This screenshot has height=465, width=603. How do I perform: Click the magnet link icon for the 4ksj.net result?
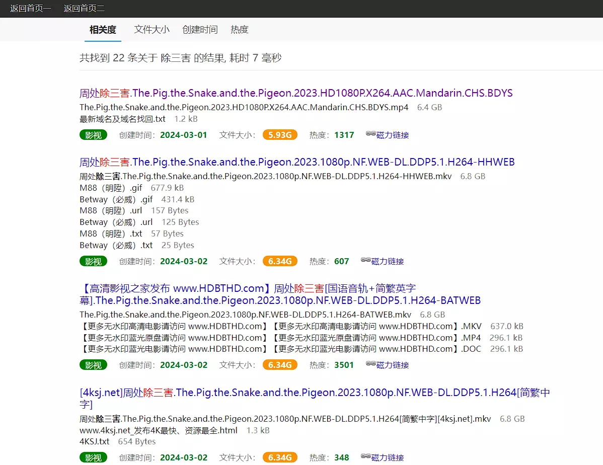click(x=366, y=456)
